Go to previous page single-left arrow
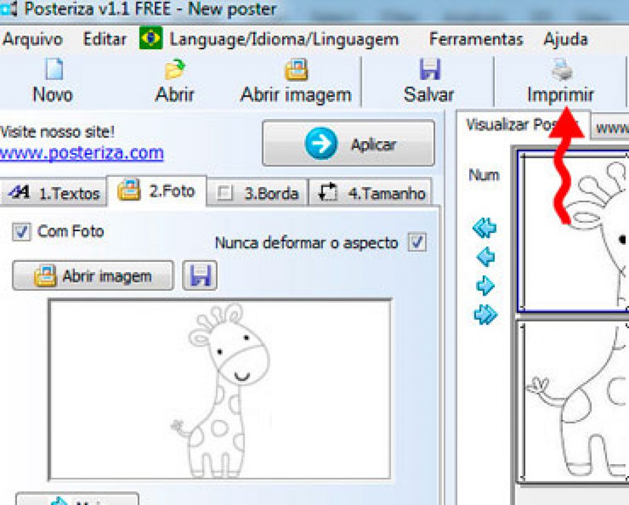The height and width of the screenshot is (505, 629). [x=485, y=257]
